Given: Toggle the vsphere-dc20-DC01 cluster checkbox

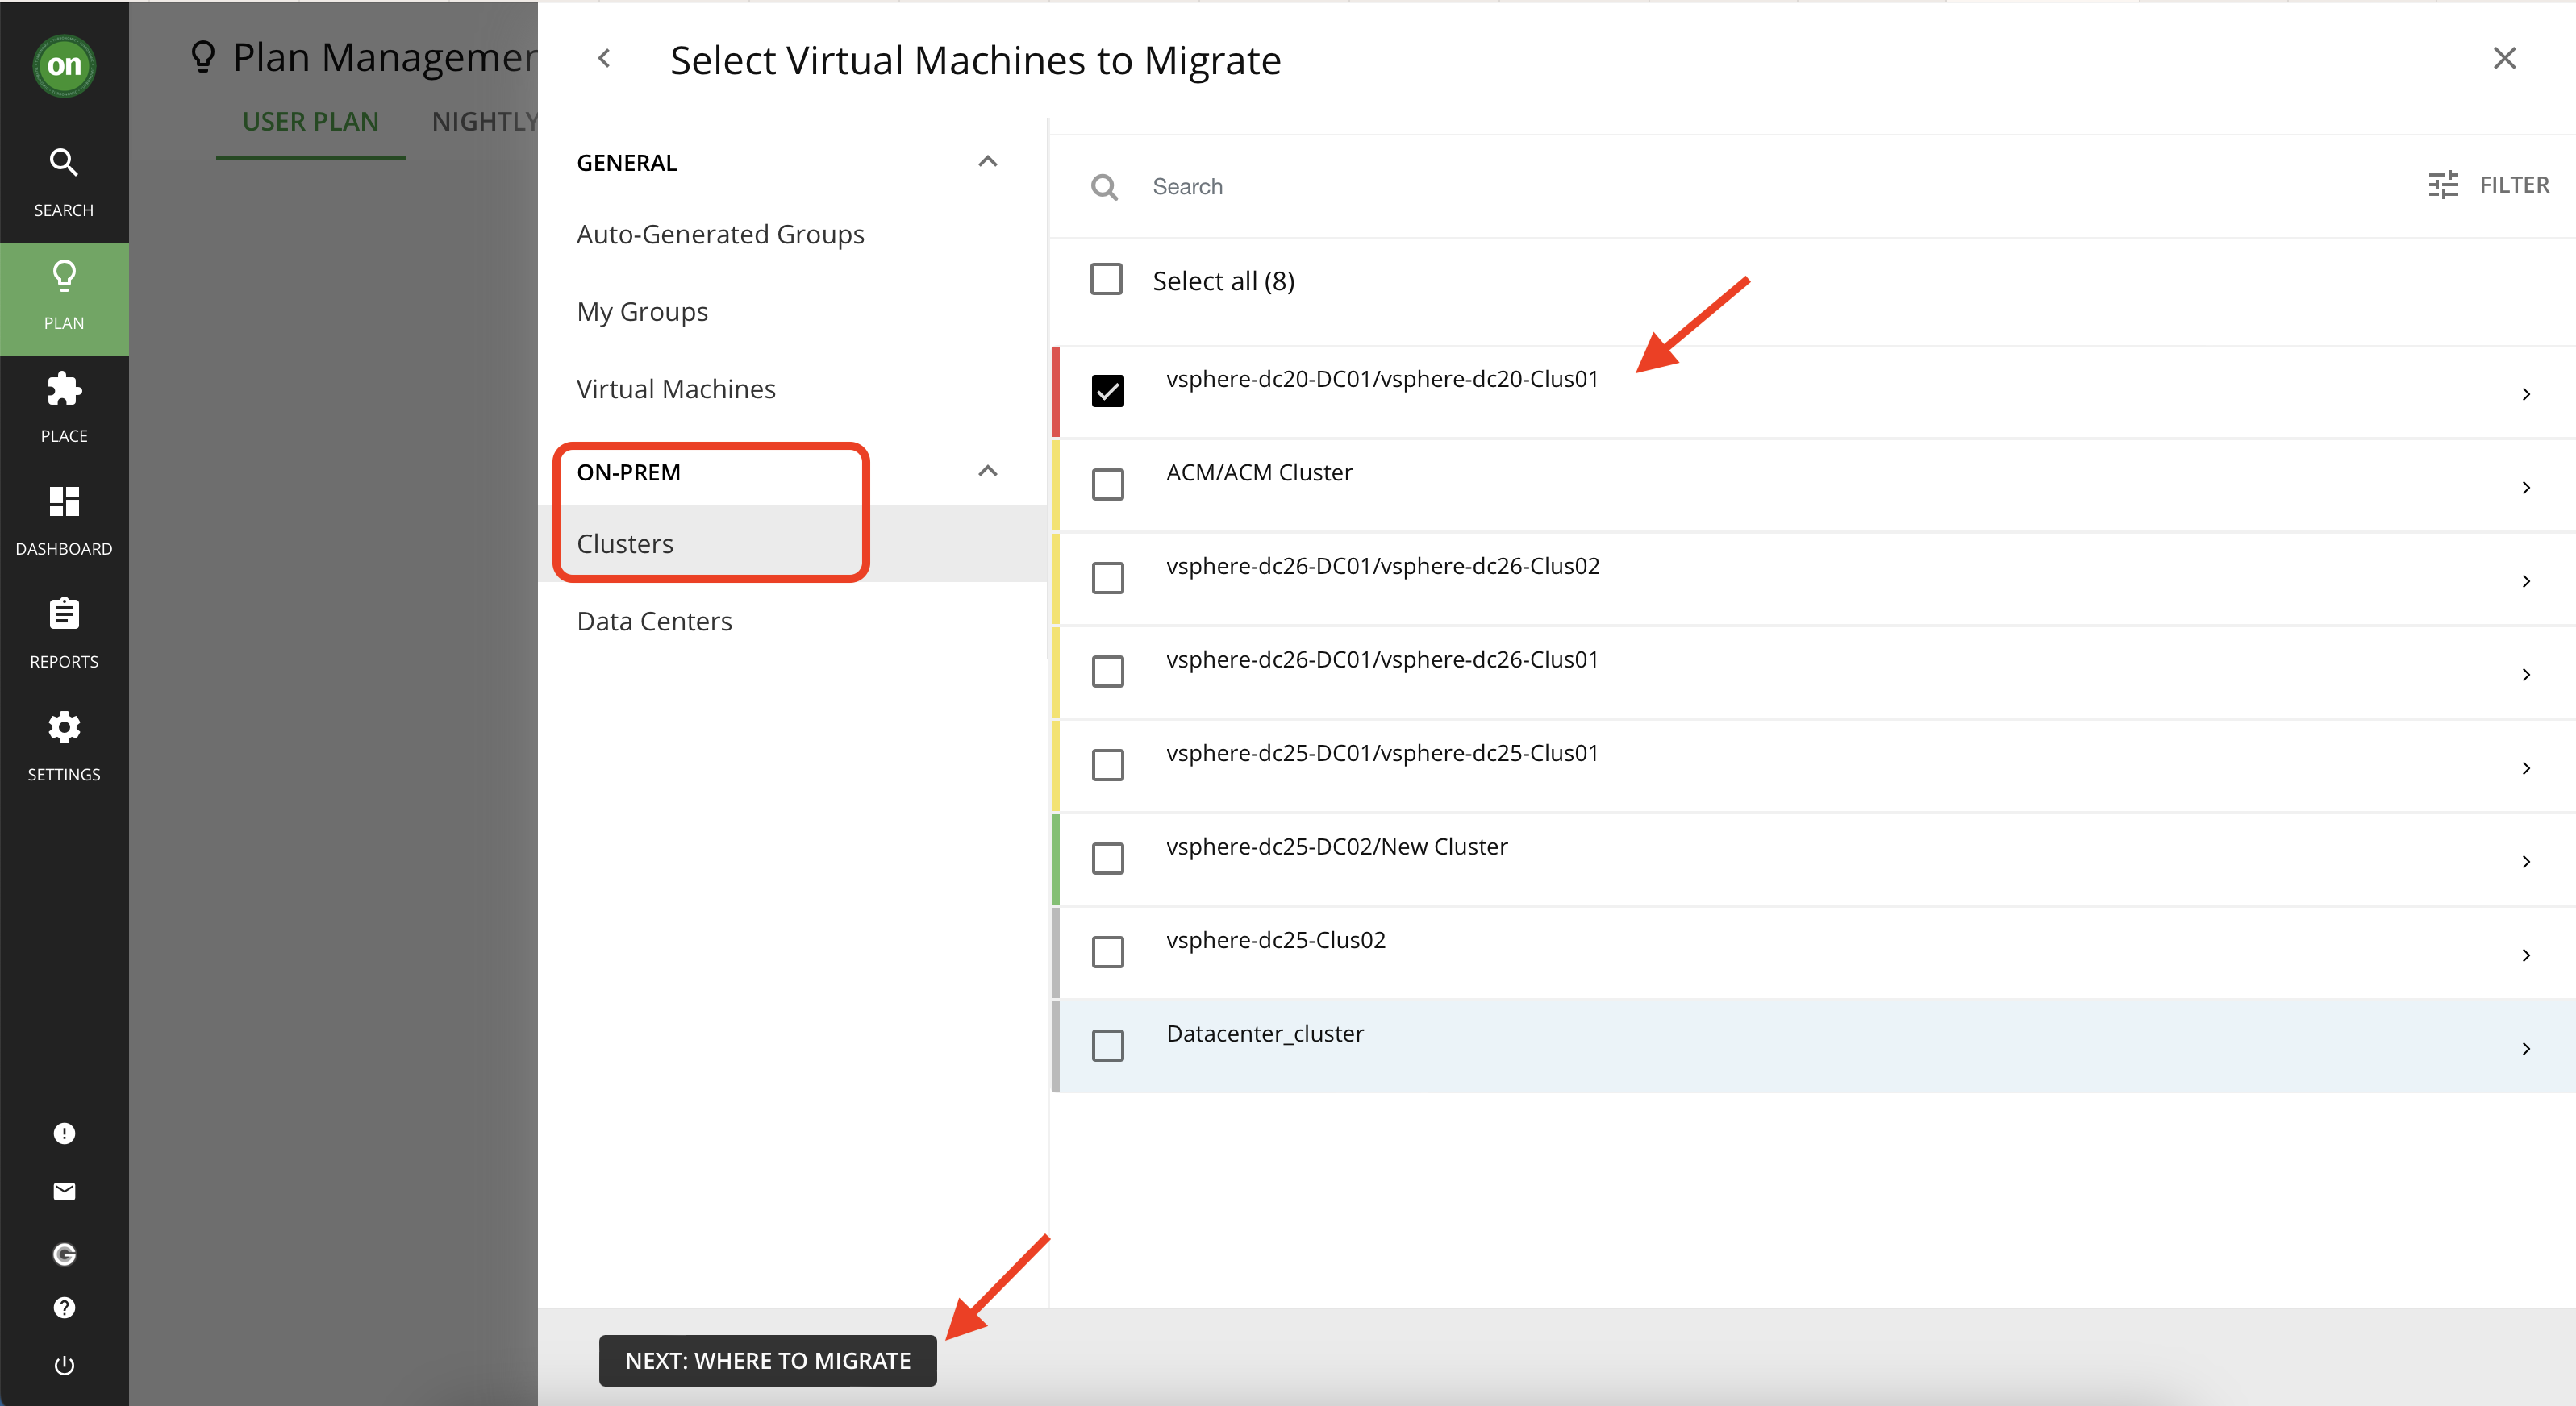Looking at the screenshot, I should coord(1110,385).
